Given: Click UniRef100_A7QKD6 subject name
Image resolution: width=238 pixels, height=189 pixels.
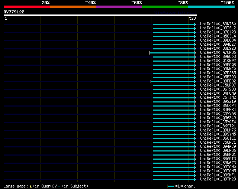Looking at the screenshot, I should pyautogui.click(x=218, y=53).
